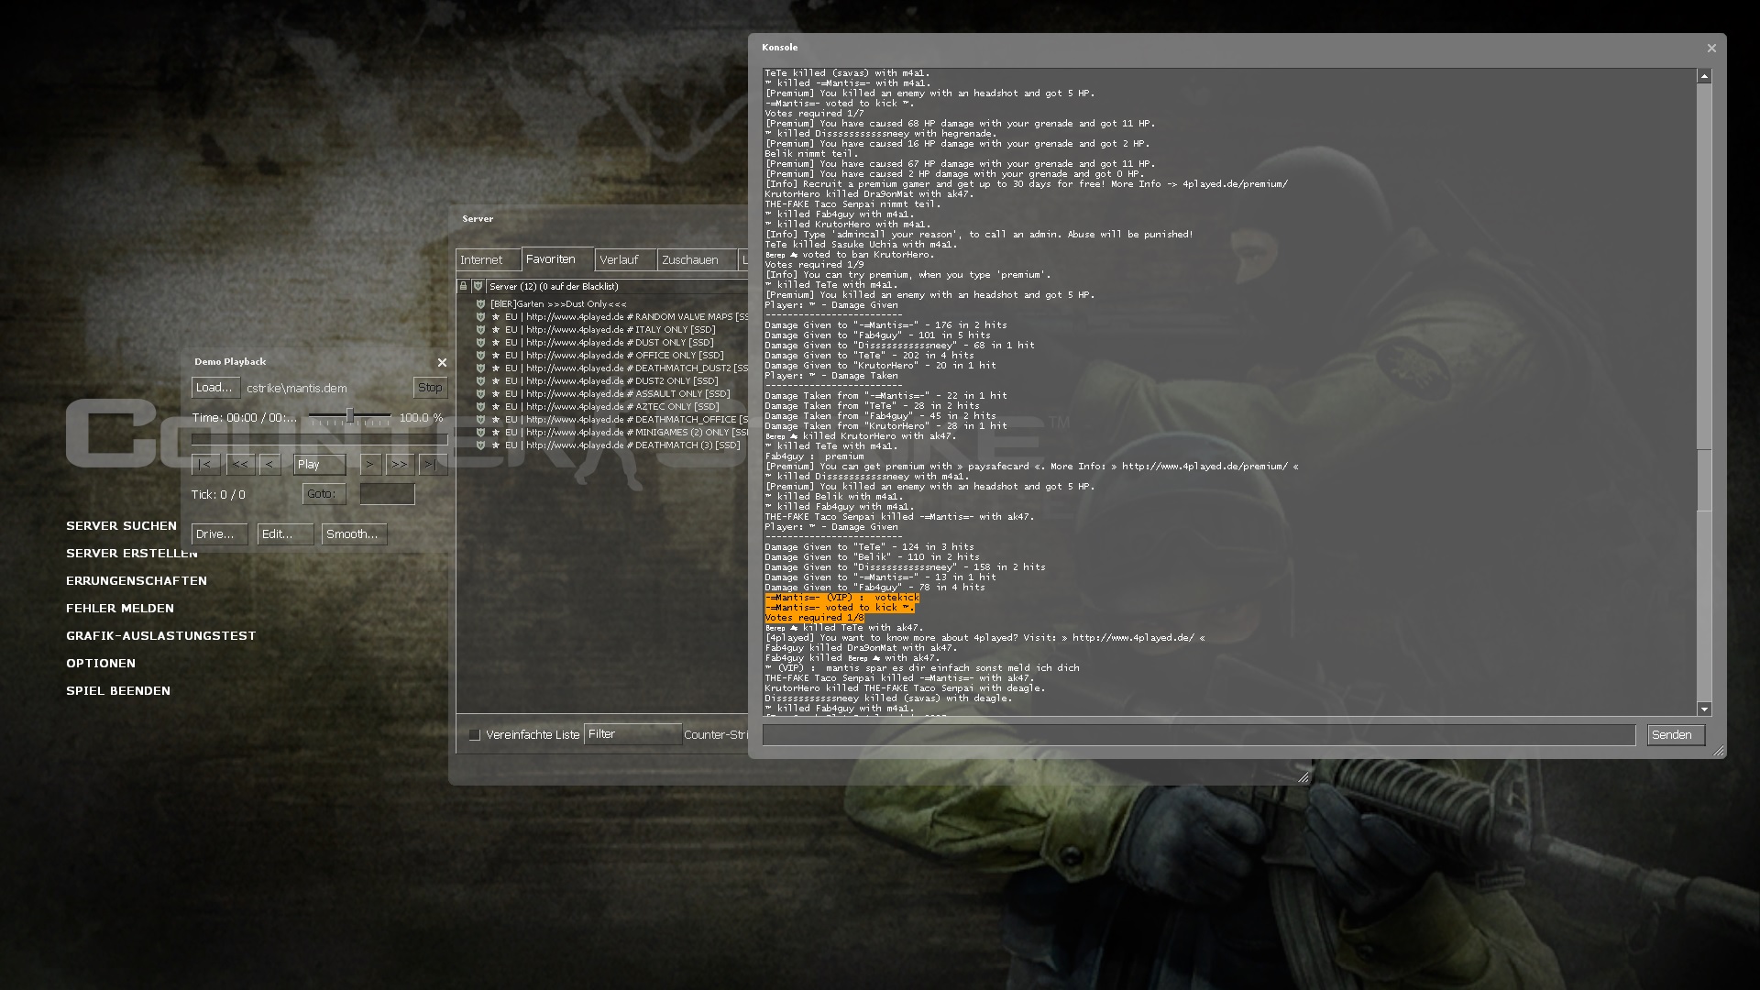The width and height of the screenshot is (1760, 990).
Task: Click the Server (12) column header
Action: coord(618,287)
